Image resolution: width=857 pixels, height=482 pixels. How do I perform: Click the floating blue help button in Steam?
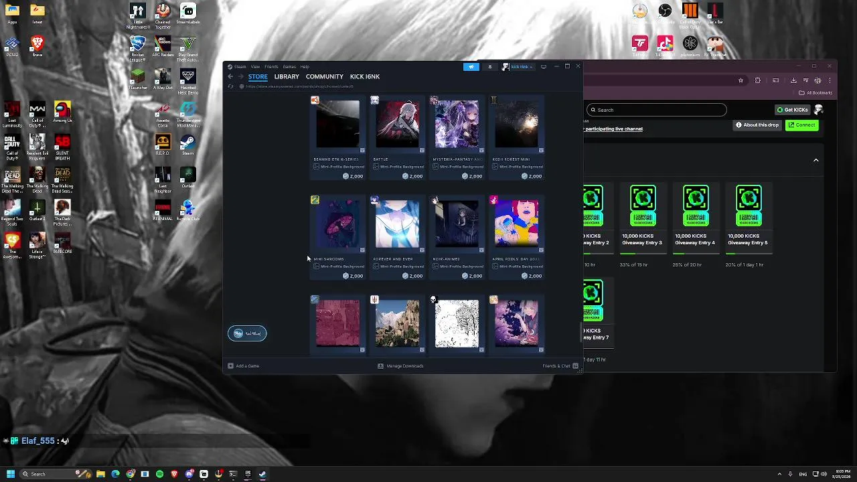pos(247,333)
